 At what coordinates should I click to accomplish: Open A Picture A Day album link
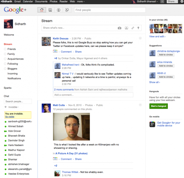(x=71, y=153)
